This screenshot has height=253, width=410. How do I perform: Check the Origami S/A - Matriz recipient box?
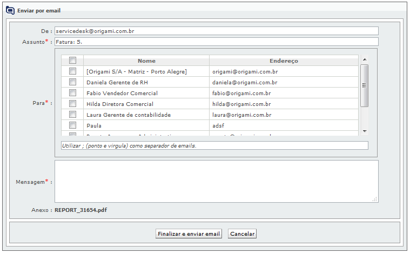click(x=72, y=71)
